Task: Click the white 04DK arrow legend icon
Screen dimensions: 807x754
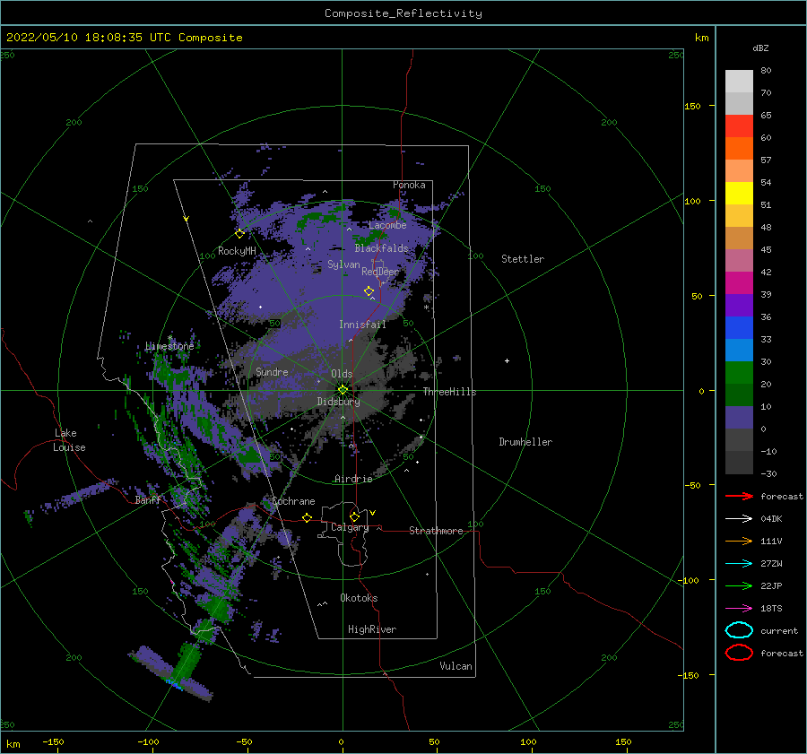Action: (x=739, y=518)
